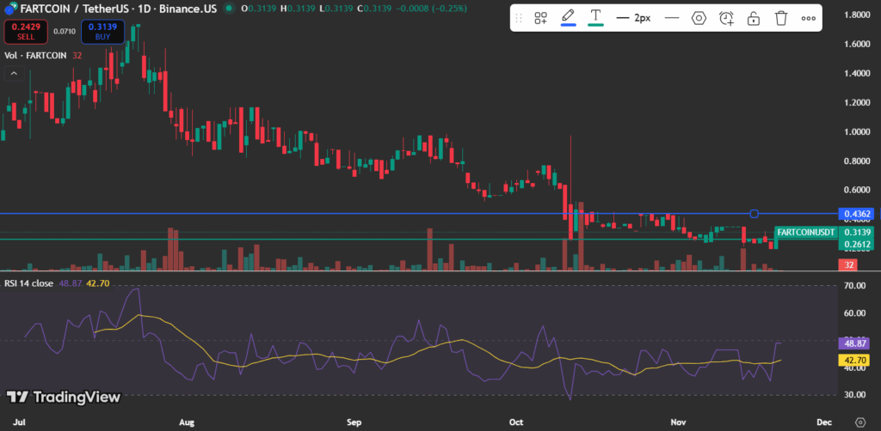Click the Vol · FARTCOIN indicator label
This screenshot has height=431, width=881.
click(x=35, y=56)
